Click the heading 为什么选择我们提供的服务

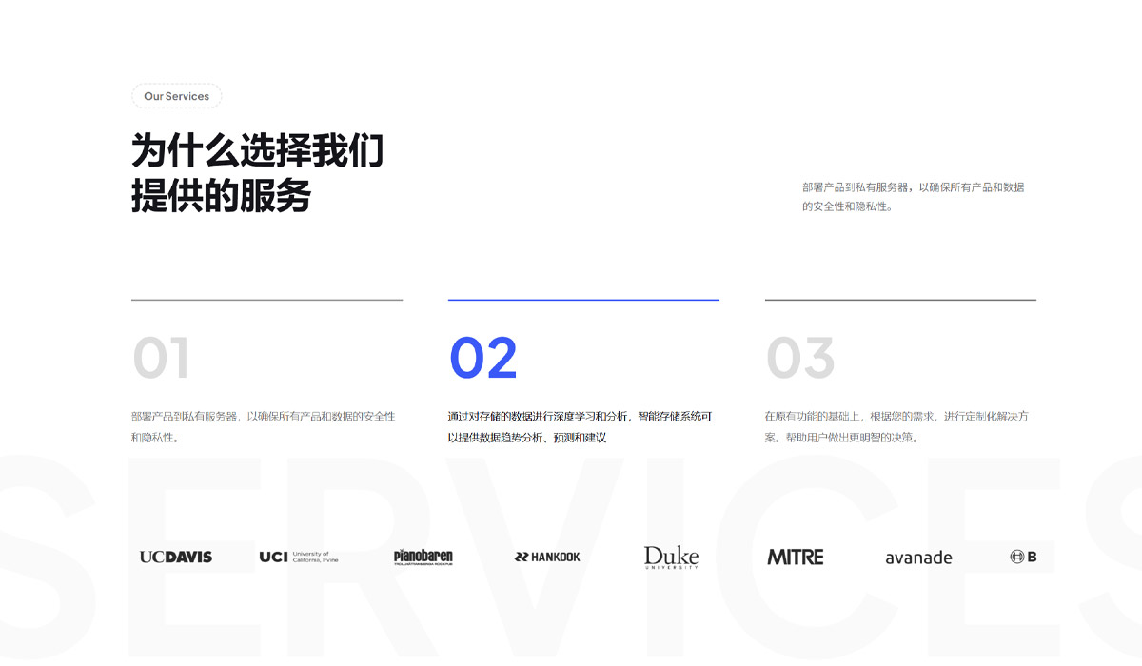258,173
